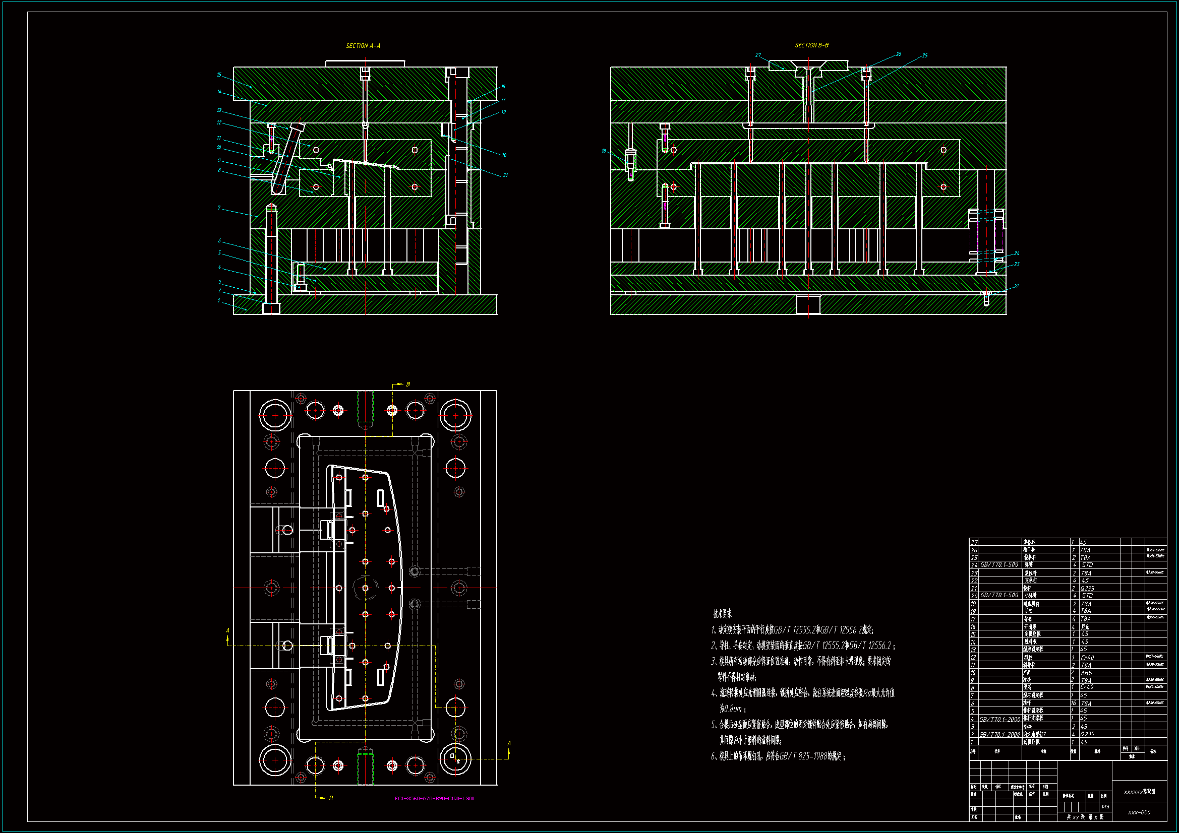Click the 技术要求 technical requirements heading
1179x833 pixels.
coord(722,613)
